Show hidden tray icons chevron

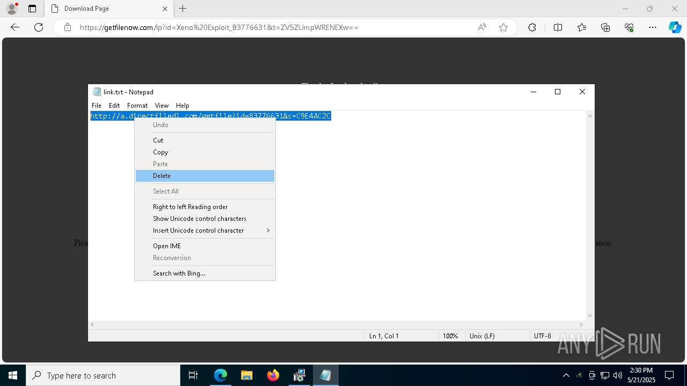(566, 375)
